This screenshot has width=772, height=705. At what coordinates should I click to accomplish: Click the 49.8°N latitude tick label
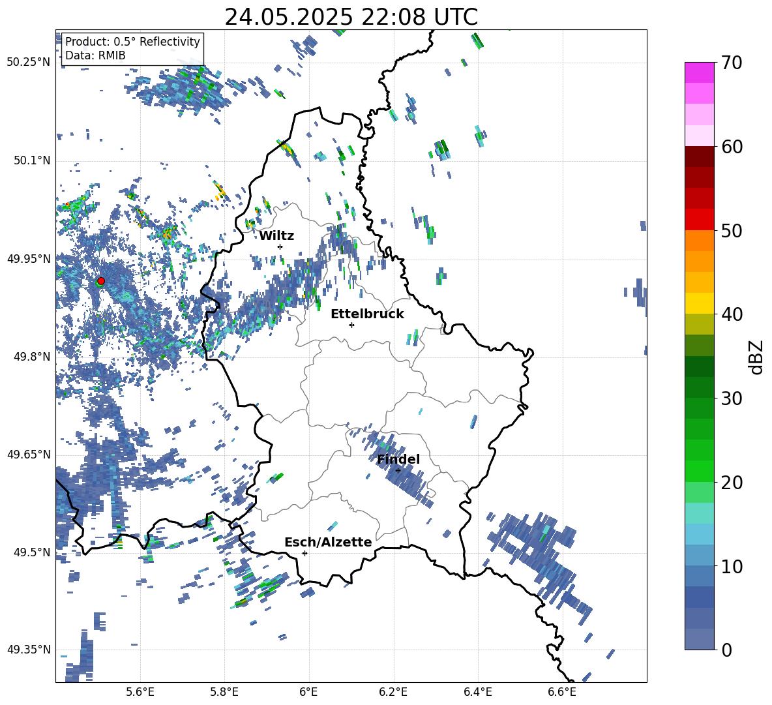(32, 356)
